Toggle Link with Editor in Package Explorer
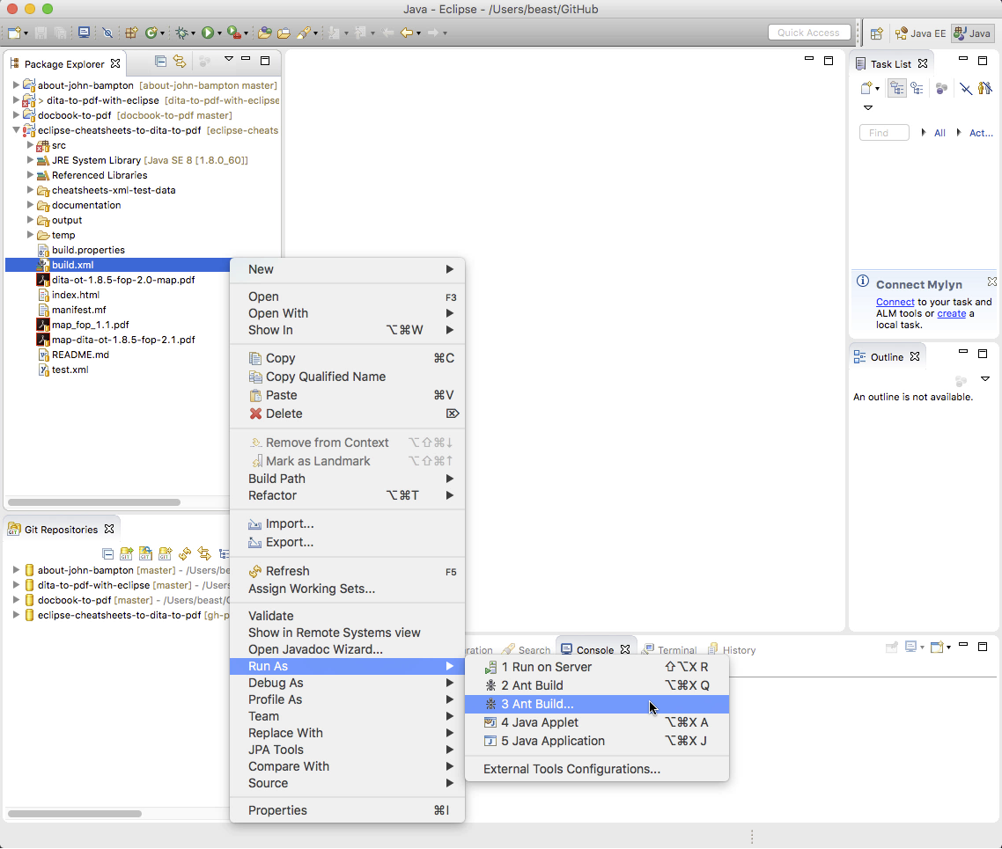 [x=180, y=62]
